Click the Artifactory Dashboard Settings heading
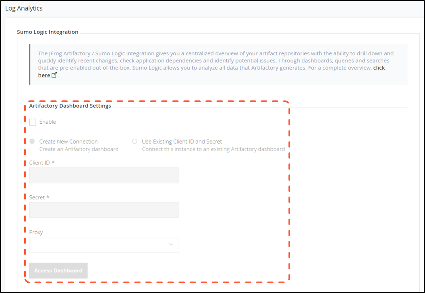This screenshot has width=425, height=293. tap(70, 106)
